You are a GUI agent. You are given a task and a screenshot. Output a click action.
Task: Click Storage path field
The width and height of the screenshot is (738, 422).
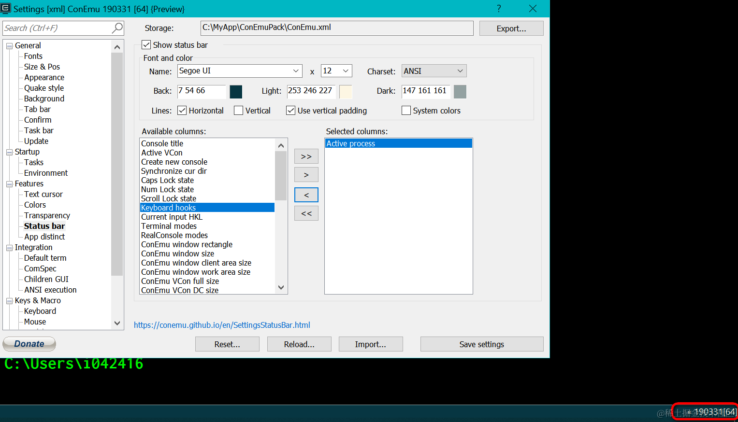pyautogui.click(x=337, y=28)
